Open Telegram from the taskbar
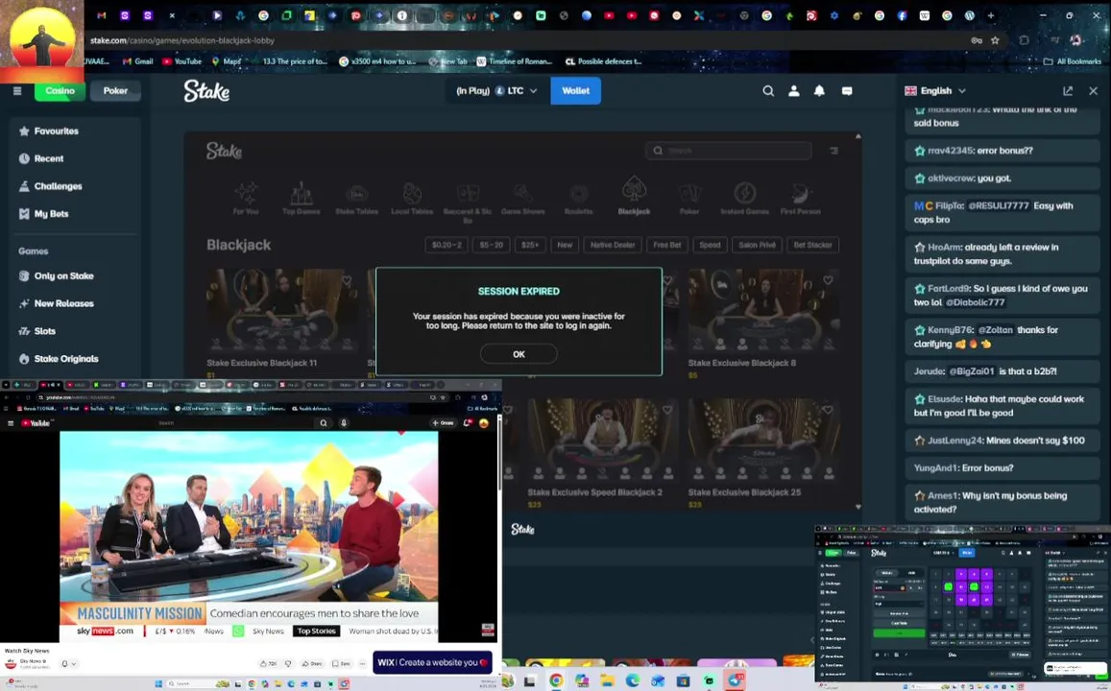This screenshot has height=691, width=1111. pyautogui.click(x=734, y=680)
